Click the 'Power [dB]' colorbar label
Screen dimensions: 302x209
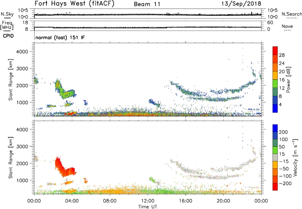(x=288, y=80)
